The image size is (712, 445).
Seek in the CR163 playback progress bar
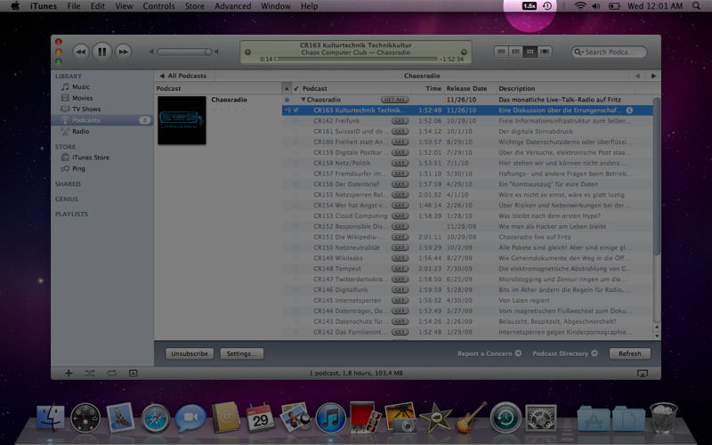coord(357,59)
